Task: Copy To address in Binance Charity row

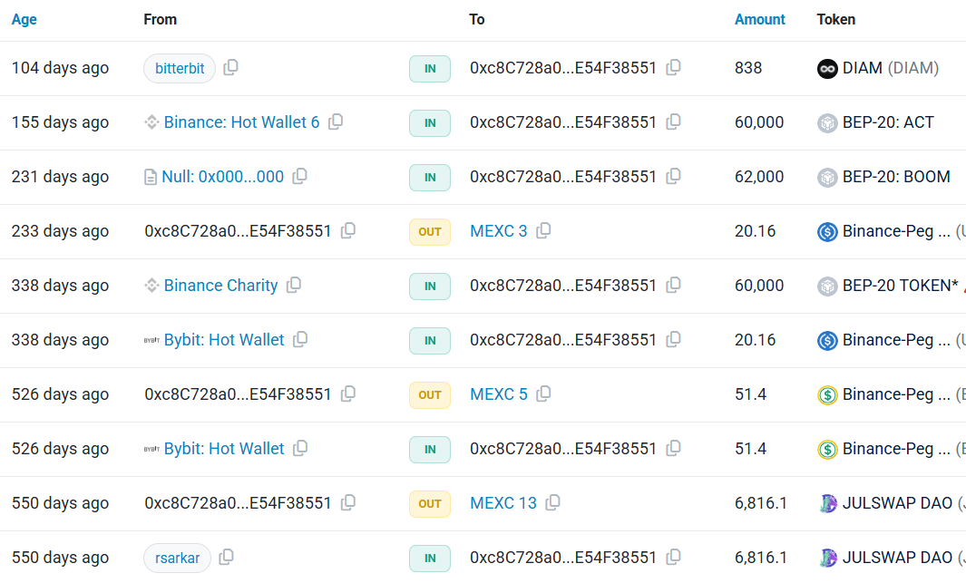Action: [x=674, y=285]
